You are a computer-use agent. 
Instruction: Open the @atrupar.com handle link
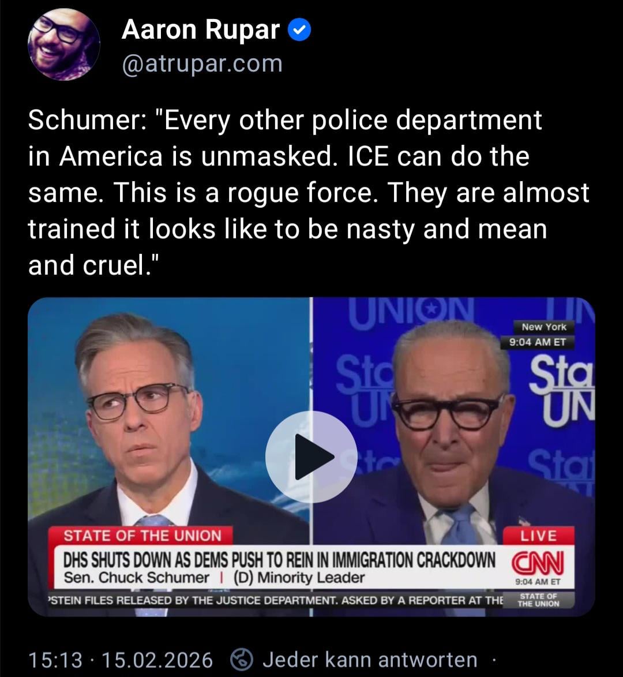(202, 64)
